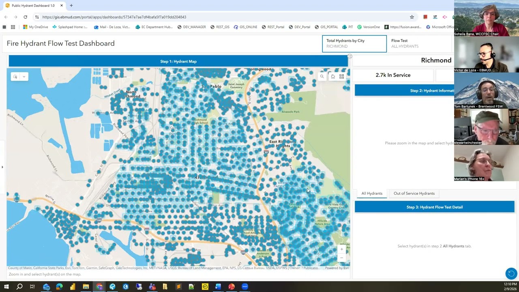Open My OneDrive bookmark
Image resolution: width=519 pixels, height=292 pixels.
click(36, 27)
